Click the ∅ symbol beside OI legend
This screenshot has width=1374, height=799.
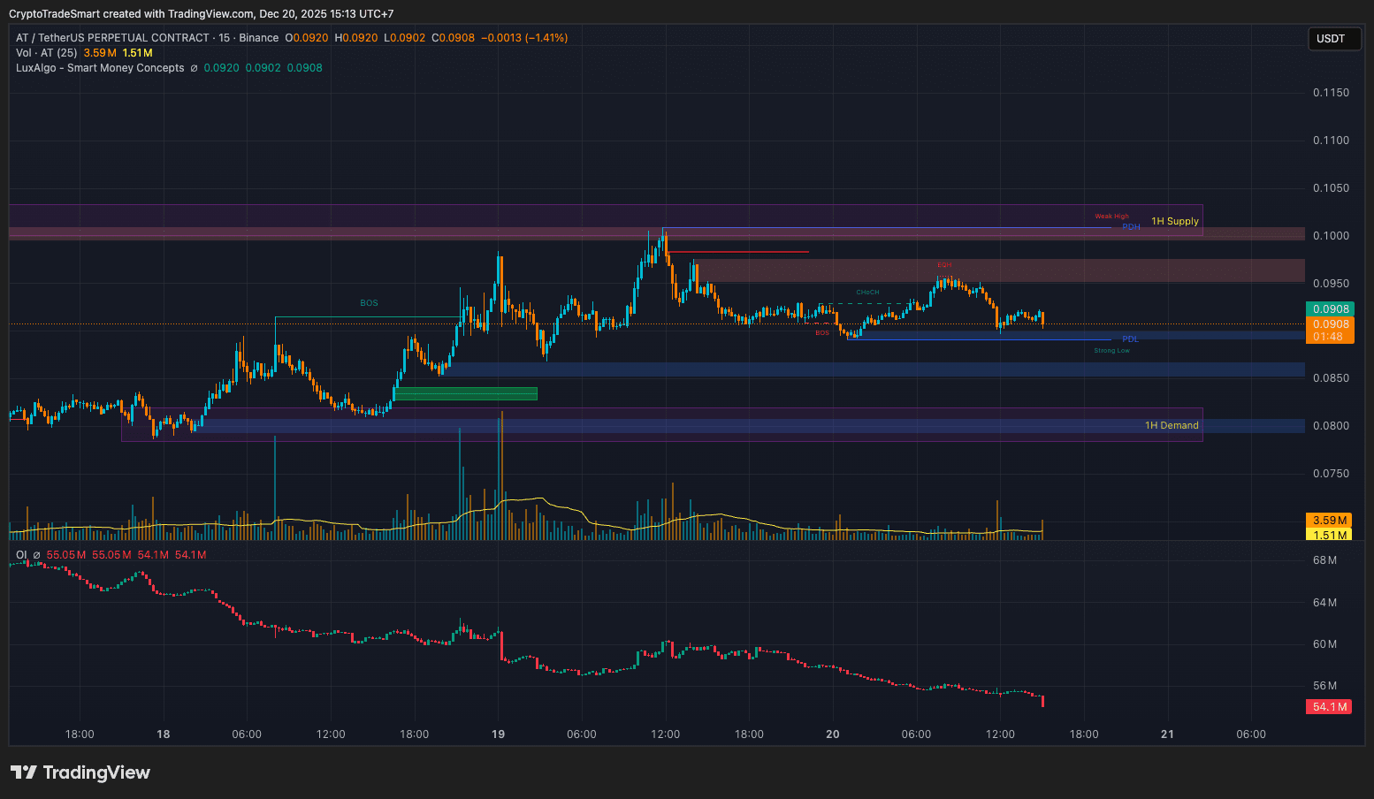(x=36, y=555)
